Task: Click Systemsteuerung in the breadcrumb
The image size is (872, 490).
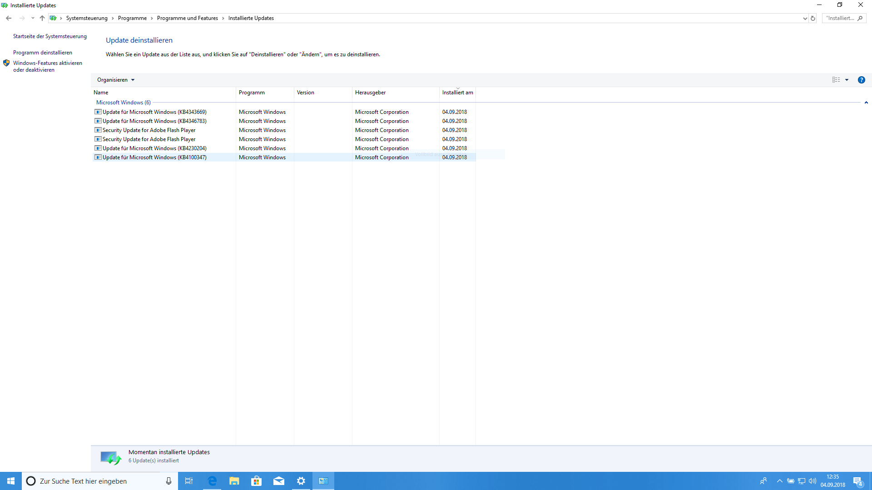Action: pos(87,18)
